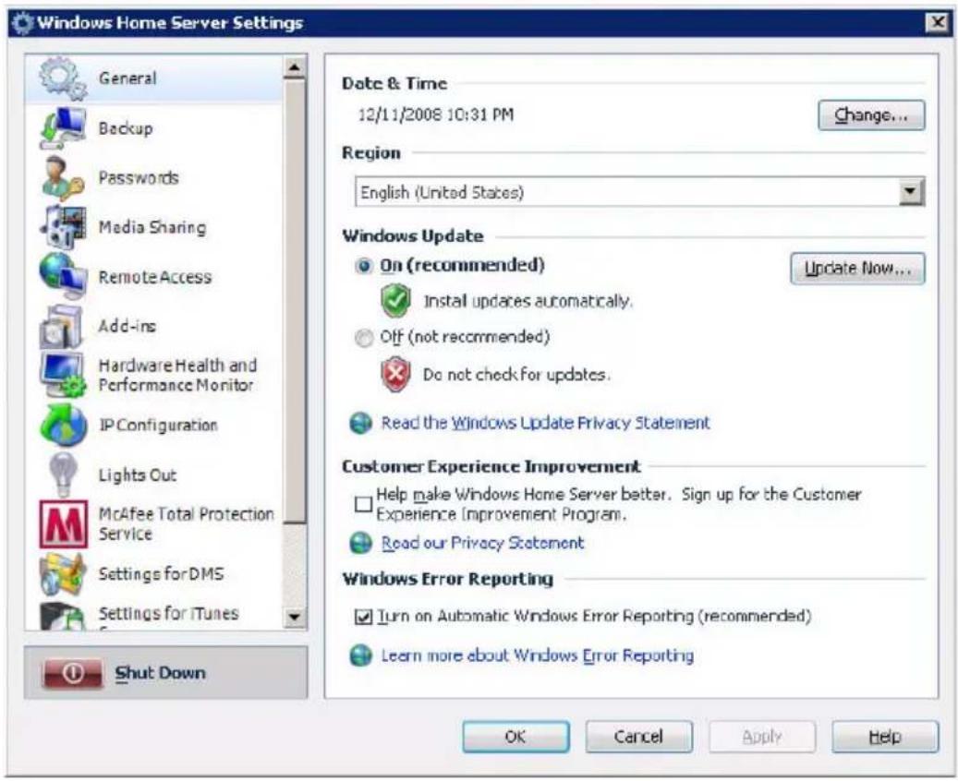The height and width of the screenshot is (781, 958).
Task: Click the green shield update icon
Action: point(395,300)
